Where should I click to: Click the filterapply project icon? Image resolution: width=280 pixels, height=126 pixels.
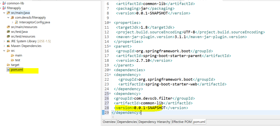[x=4, y=8]
